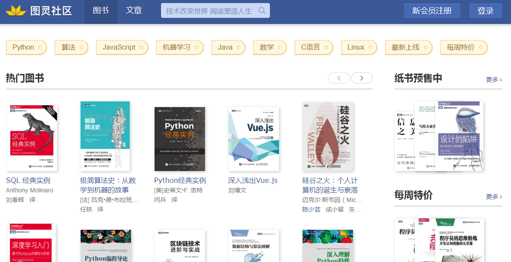
Task: Select the 最新上线 tag
Action: point(409,47)
